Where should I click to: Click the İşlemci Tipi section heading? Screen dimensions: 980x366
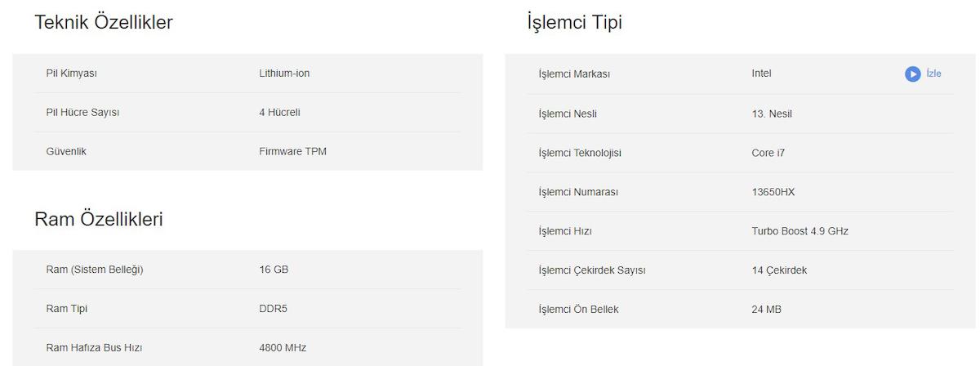575,23
